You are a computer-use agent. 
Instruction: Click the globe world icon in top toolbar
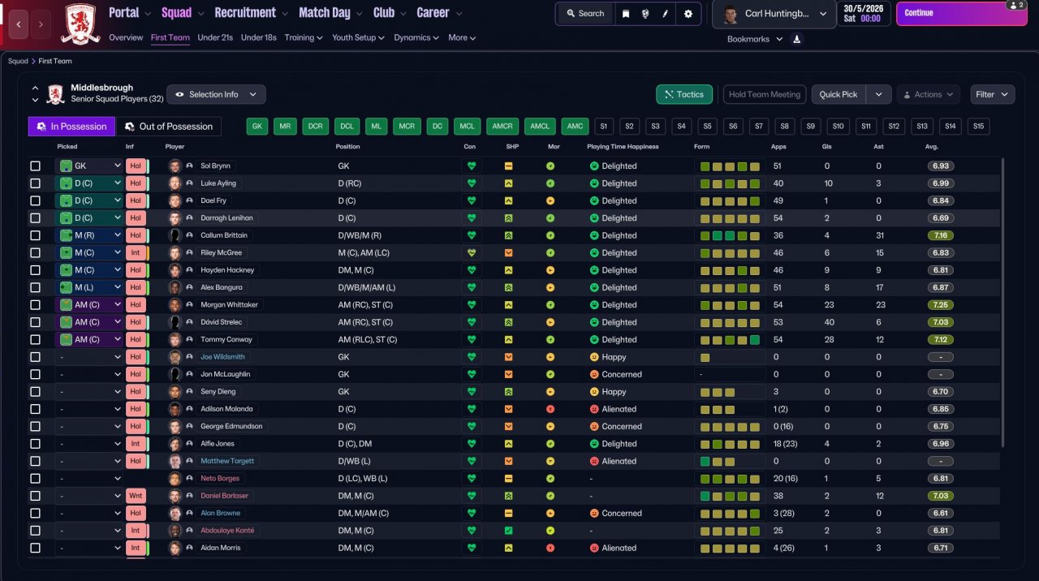click(645, 14)
